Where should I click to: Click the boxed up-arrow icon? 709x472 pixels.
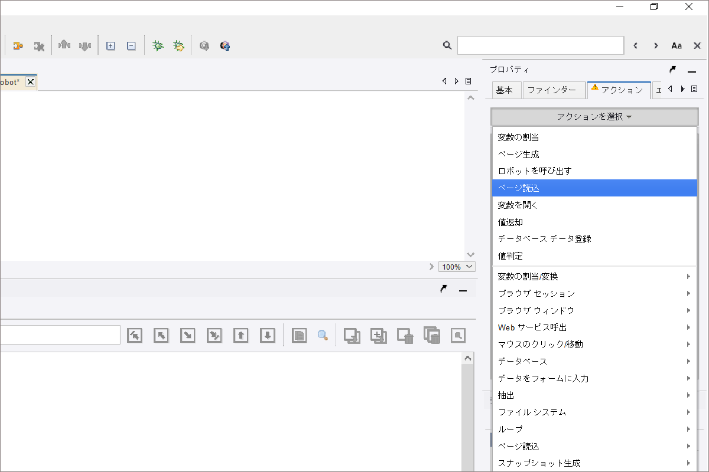point(241,335)
